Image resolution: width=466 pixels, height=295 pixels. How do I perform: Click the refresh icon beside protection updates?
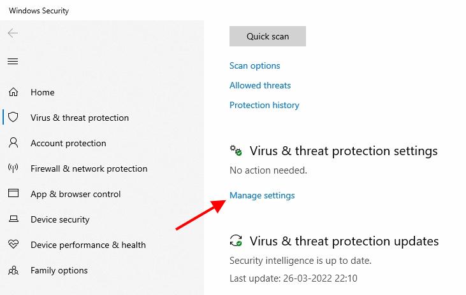pos(236,240)
